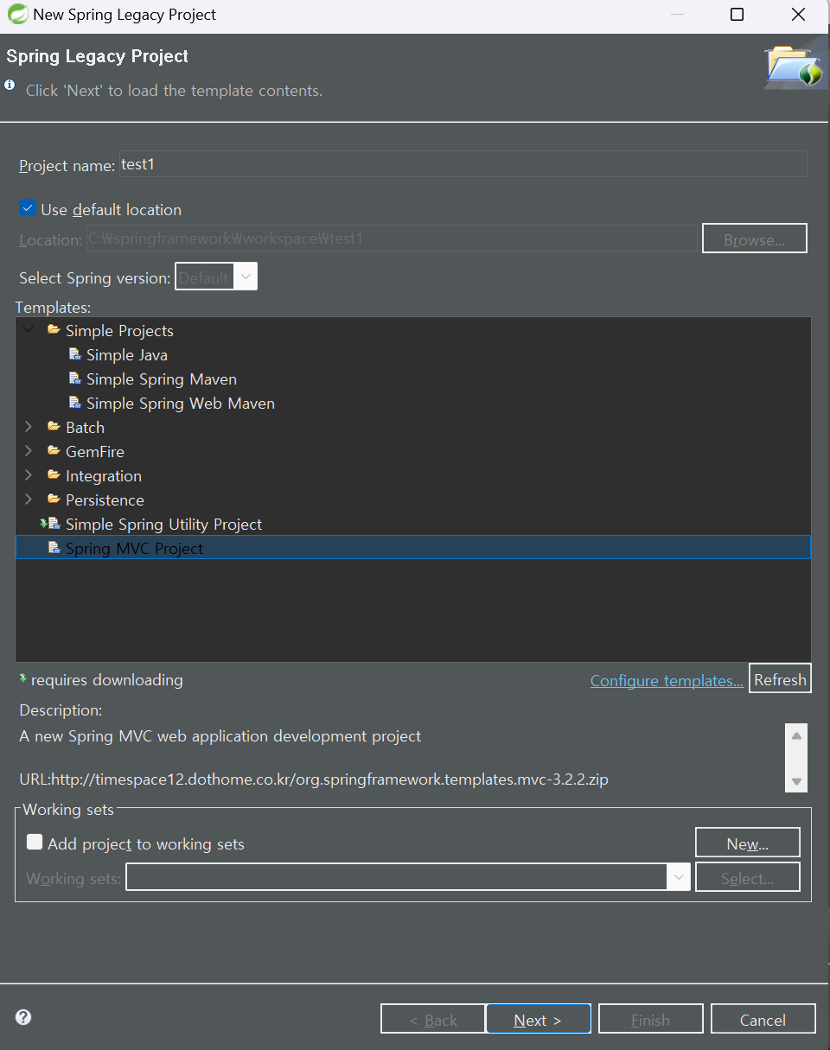The width and height of the screenshot is (830, 1050).
Task: Click the info icon beside the Next hint
Action: click(10, 86)
